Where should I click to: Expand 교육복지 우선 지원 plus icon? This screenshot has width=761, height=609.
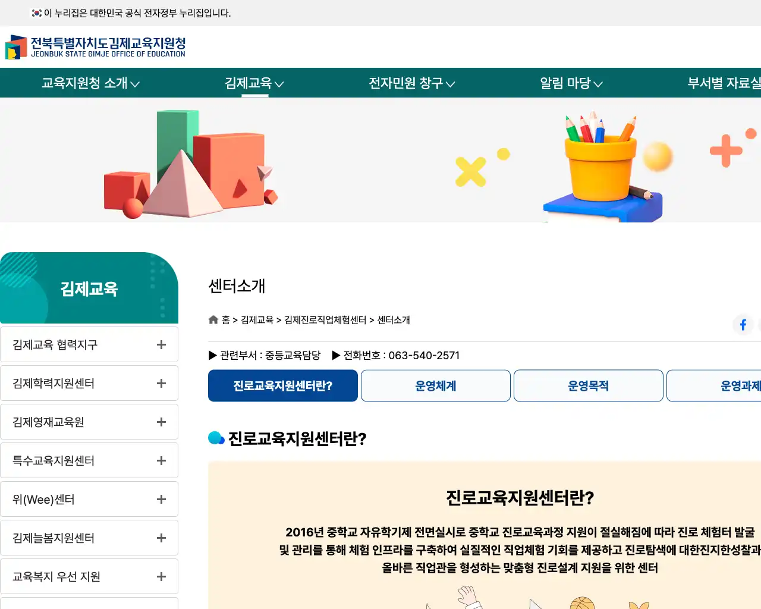161,577
